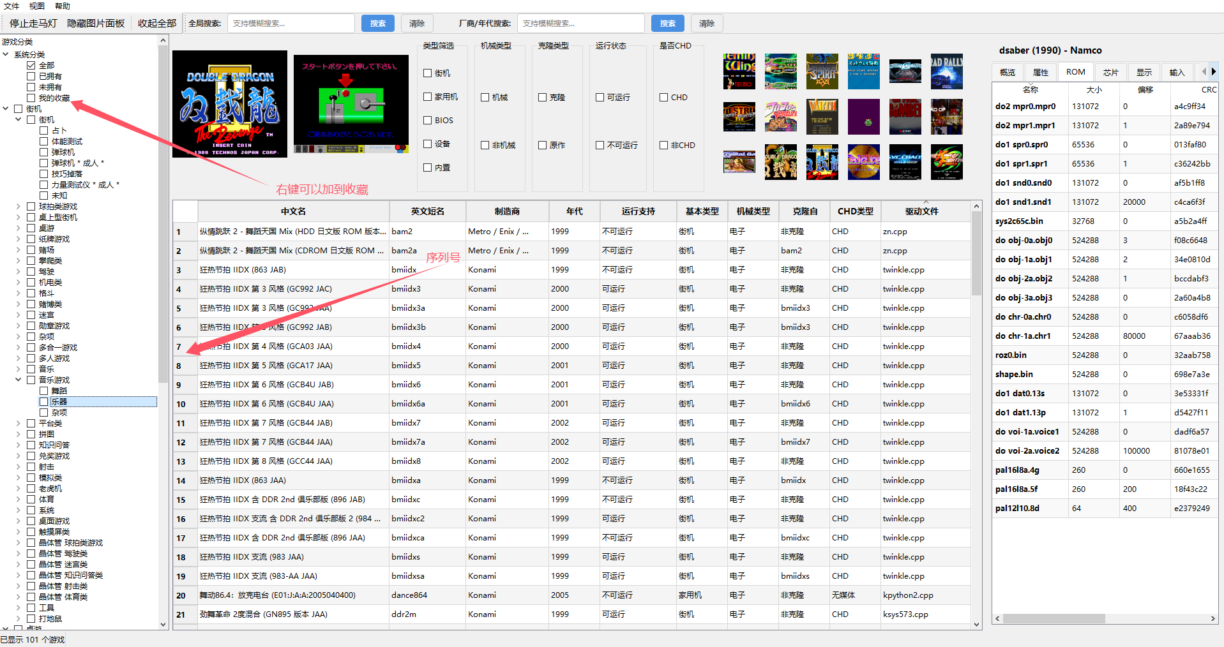Image resolution: width=1224 pixels, height=647 pixels.
Task: Enable the 可运行 filter checkbox
Action: tap(600, 98)
